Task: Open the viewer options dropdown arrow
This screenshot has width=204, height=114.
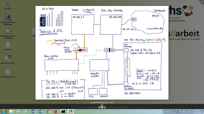Action: click(128, 107)
